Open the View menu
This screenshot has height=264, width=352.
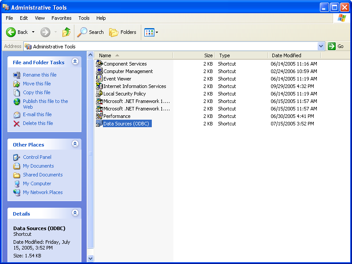click(x=40, y=18)
